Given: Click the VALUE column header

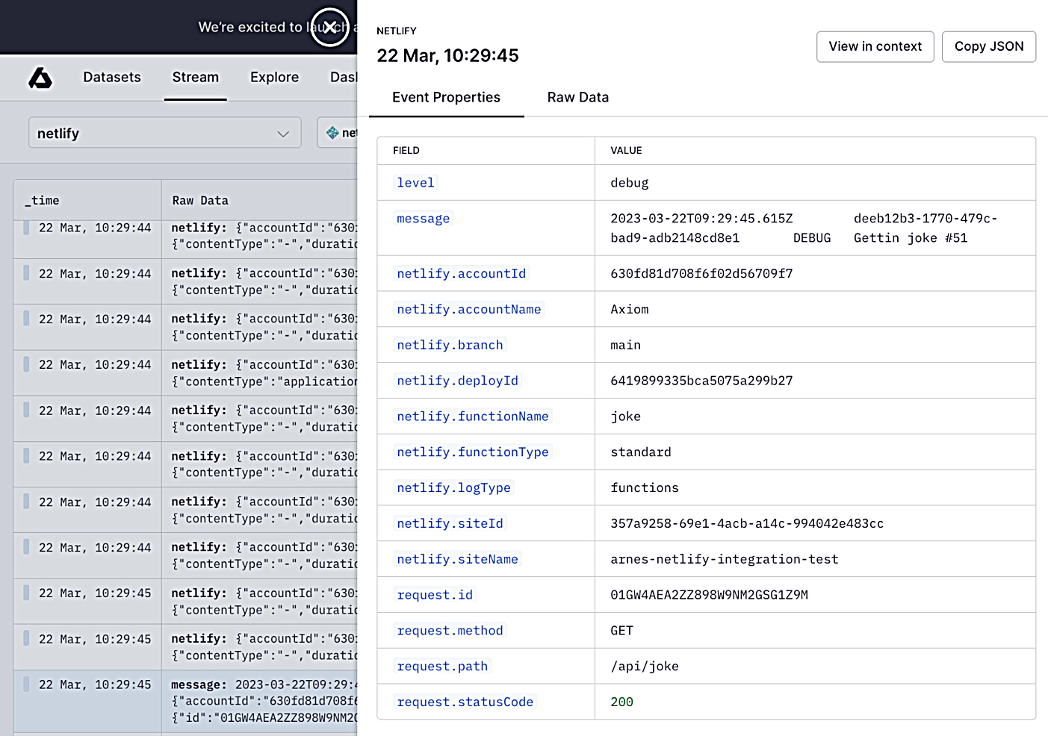Looking at the screenshot, I should coord(626,150).
